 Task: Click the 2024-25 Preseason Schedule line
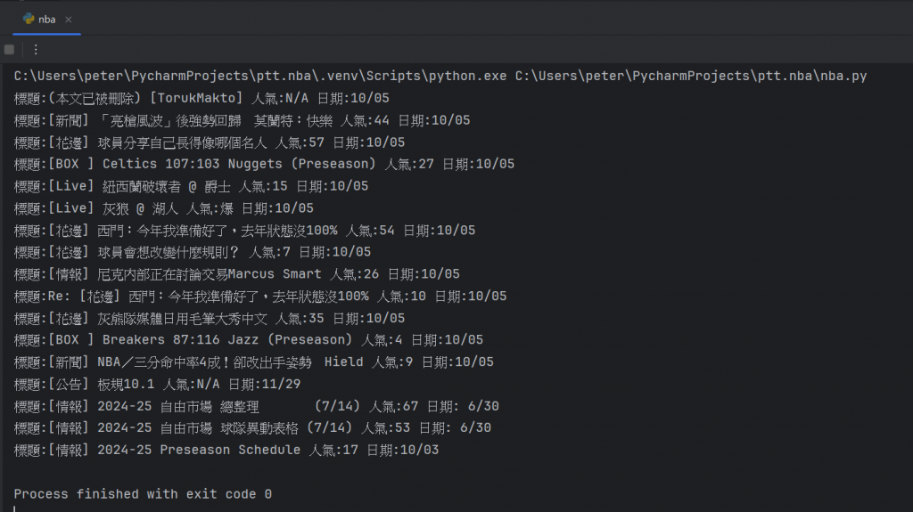pos(226,450)
